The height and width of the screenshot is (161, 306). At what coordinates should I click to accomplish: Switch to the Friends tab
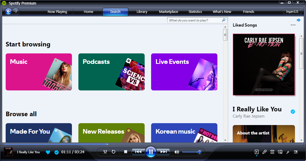click(x=248, y=12)
